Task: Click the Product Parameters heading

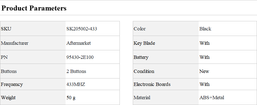Action: click(34, 8)
